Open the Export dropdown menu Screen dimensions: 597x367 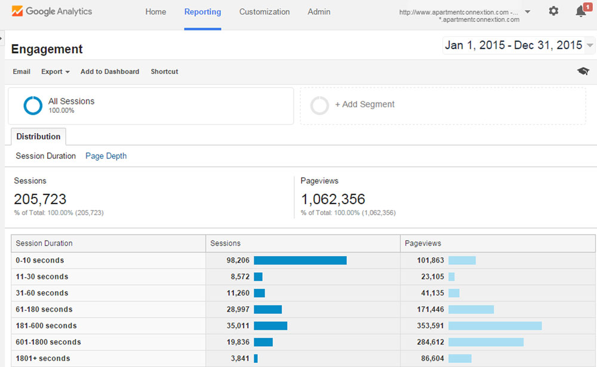click(x=56, y=72)
